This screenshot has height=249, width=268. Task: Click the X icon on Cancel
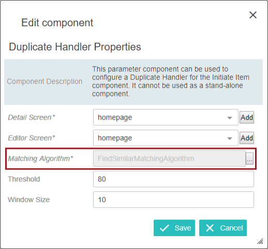(210, 228)
